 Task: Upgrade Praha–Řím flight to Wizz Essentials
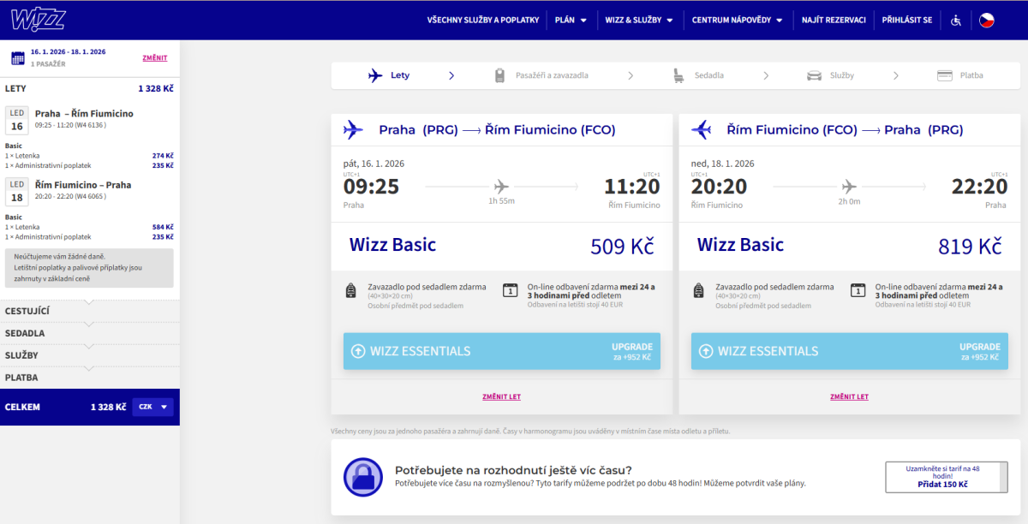tap(501, 351)
